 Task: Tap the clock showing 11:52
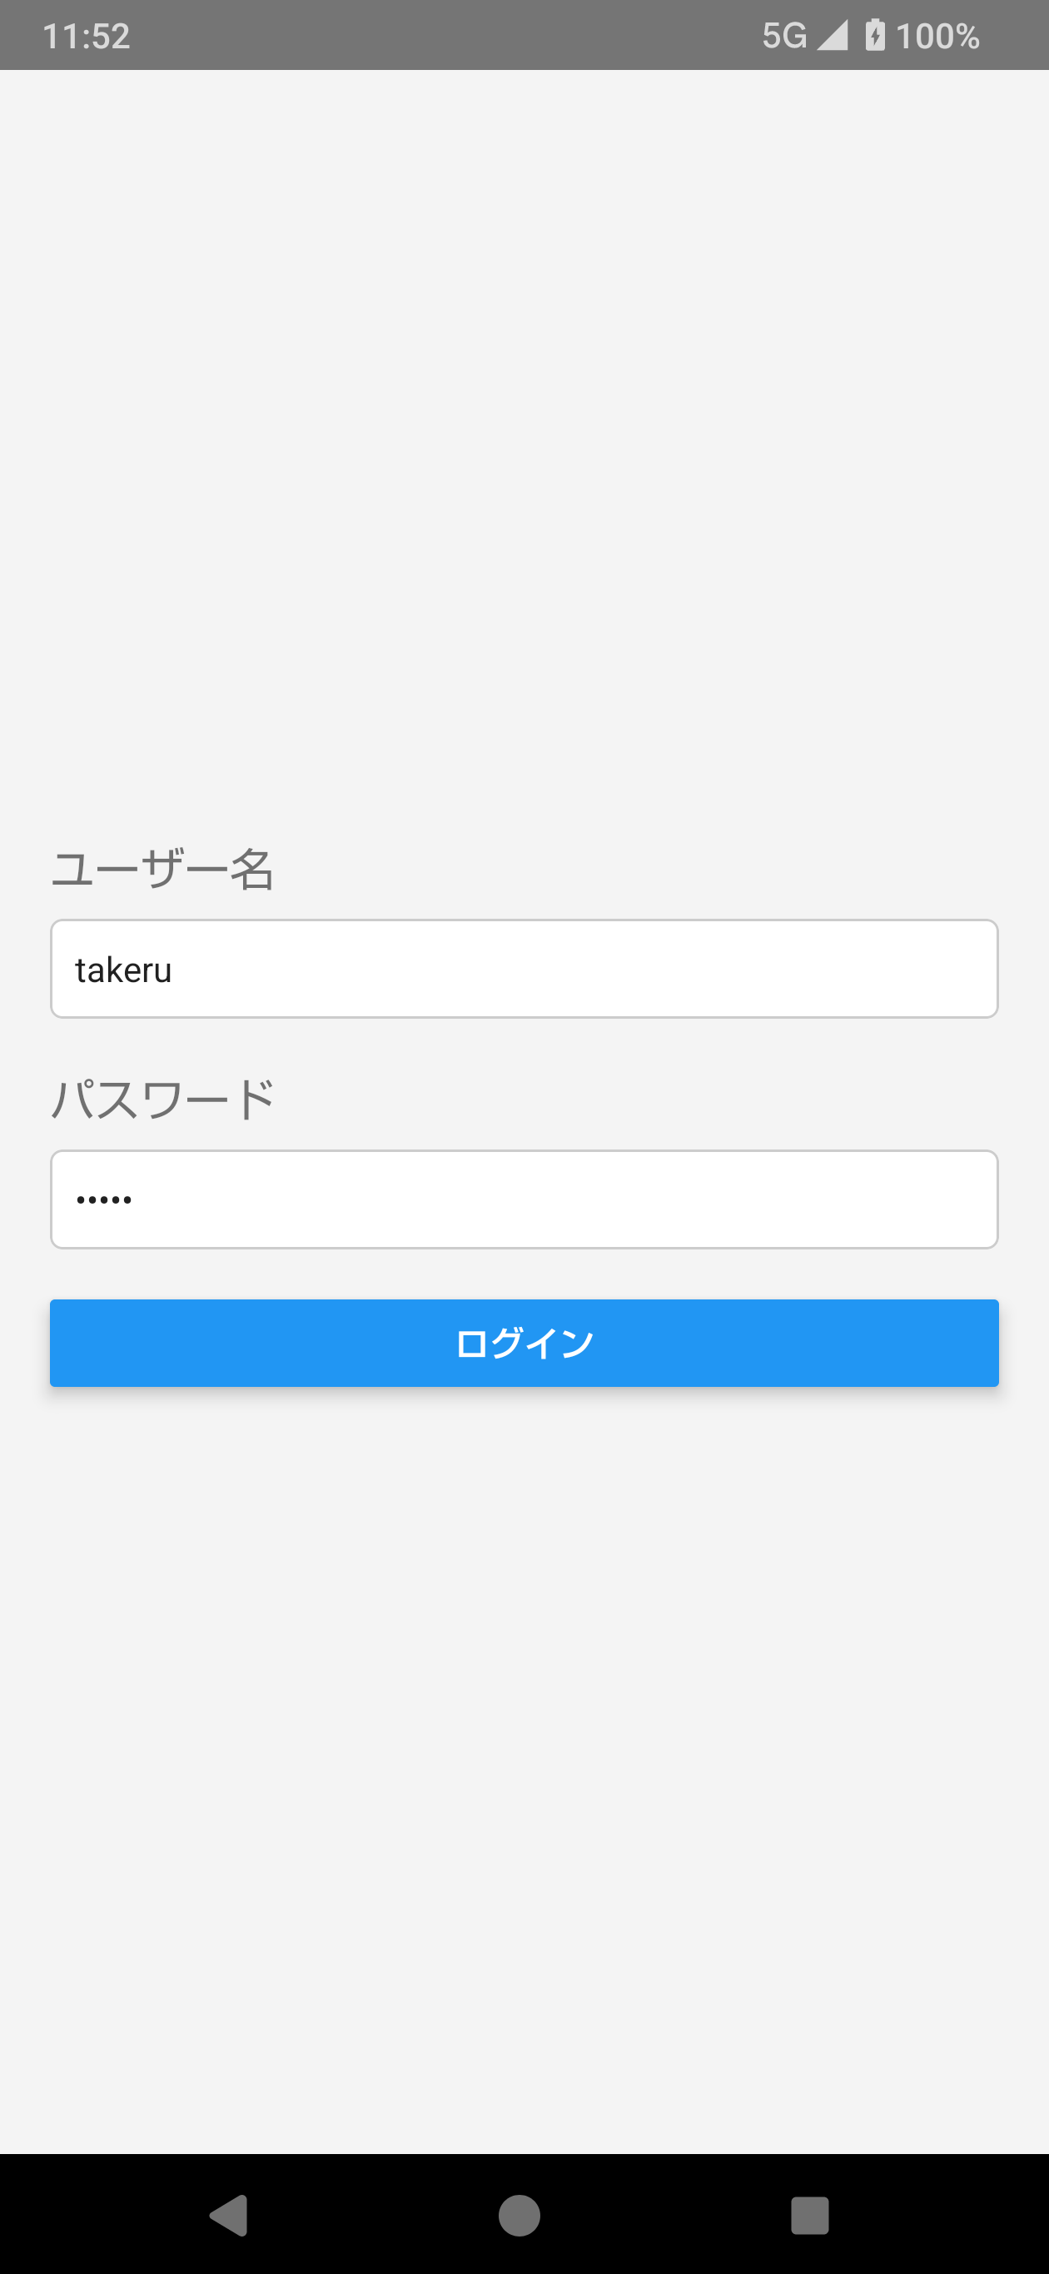[87, 34]
